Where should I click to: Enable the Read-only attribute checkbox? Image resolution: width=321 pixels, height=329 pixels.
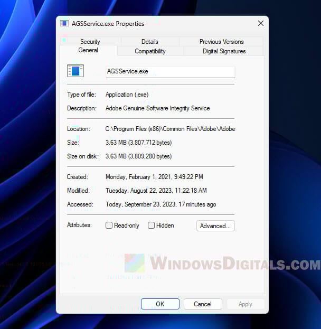click(109, 225)
